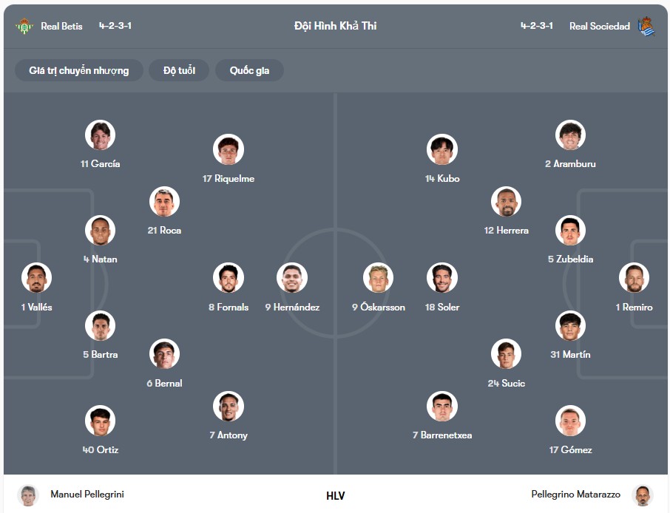
Task: Click the Real Sociedad club crest
Action: pos(646,26)
